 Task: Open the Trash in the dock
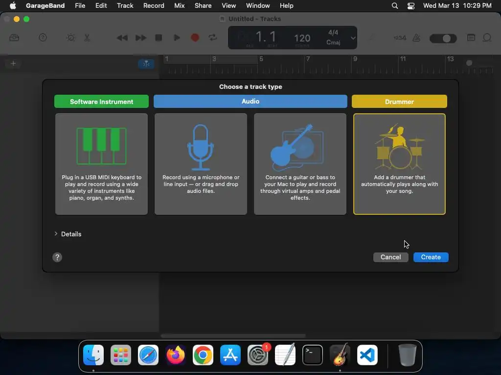pyautogui.click(x=408, y=355)
